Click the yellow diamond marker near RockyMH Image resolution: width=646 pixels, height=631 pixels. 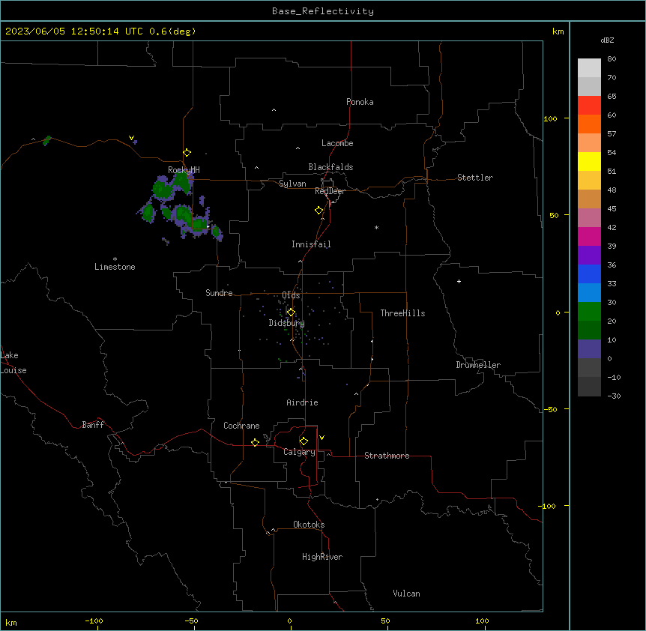point(187,153)
